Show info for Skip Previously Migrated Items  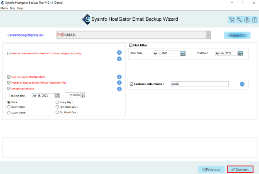119,77
